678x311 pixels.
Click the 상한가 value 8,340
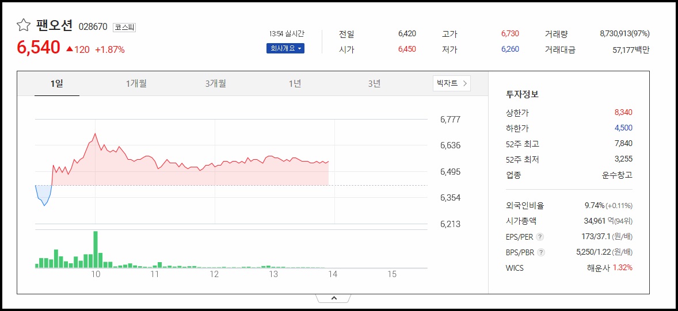[x=623, y=112]
